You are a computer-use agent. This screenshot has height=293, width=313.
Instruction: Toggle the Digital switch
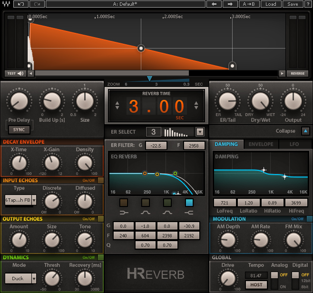295,280
